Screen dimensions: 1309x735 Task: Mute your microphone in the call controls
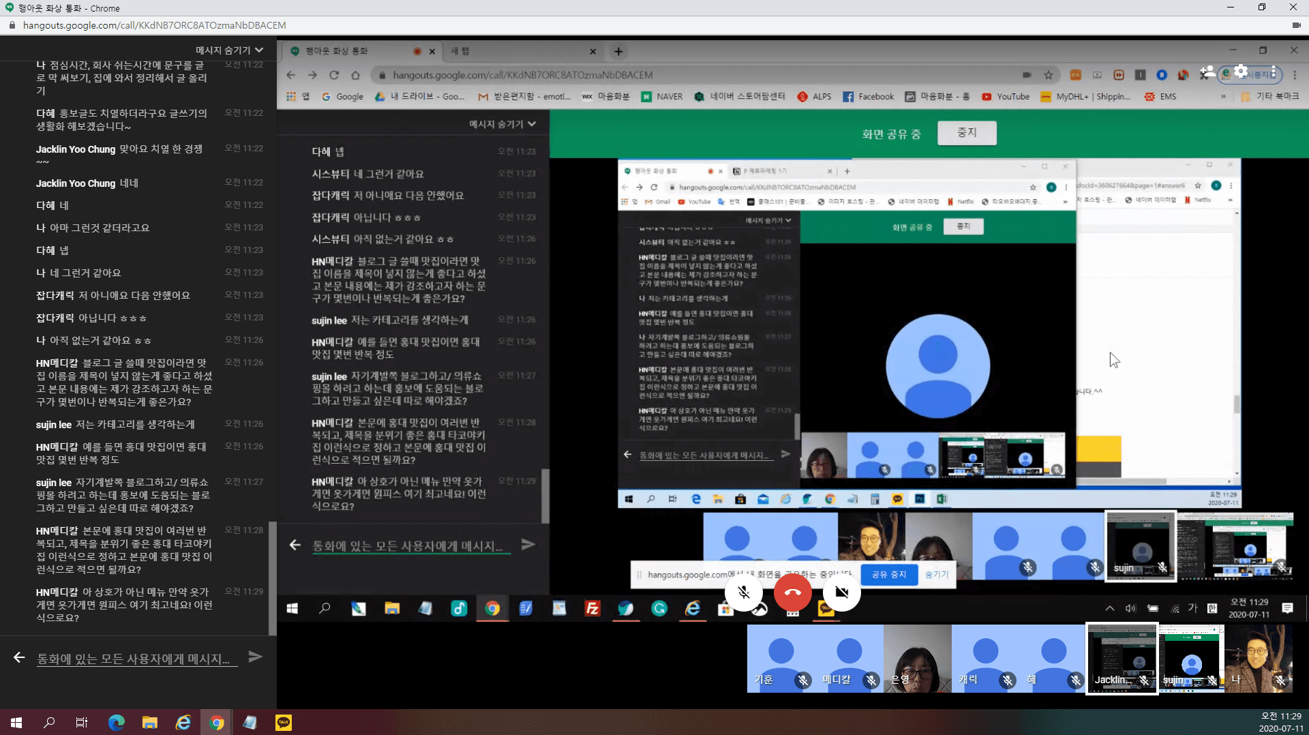point(744,592)
